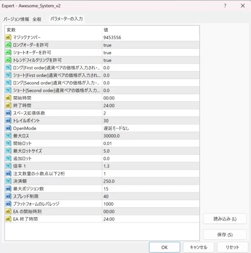Click the icon beside 最大ロットサイズ
Image resolution: width=251 pixels, height=253 pixels.
click(x=8, y=151)
